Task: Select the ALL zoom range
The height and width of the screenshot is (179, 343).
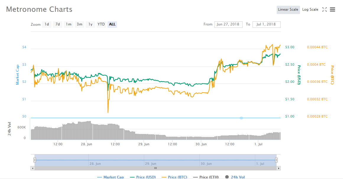Action: [112, 24]
